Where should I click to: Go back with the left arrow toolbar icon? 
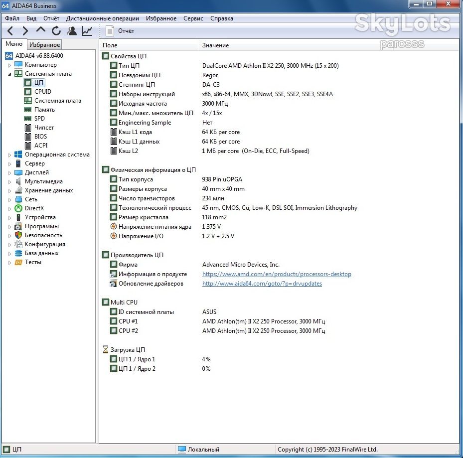(x=10, y=31)
